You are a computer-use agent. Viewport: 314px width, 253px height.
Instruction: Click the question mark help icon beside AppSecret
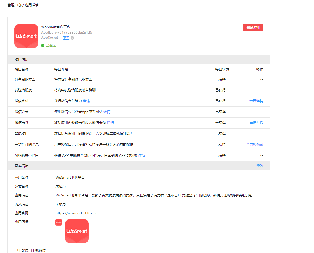click(x=72, y=38)
